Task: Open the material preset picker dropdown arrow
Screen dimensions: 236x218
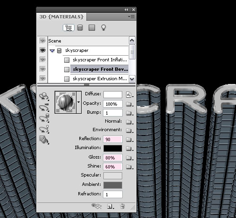Action: click(79, 102)
